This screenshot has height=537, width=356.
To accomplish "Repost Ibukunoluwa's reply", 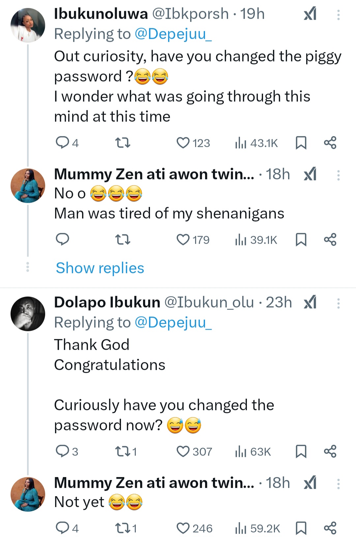I will (x=123, y=143).
